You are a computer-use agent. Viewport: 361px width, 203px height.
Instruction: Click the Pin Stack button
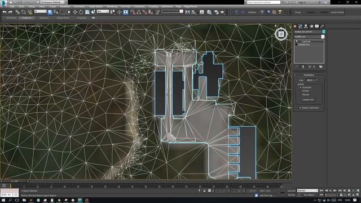point(296,67)
